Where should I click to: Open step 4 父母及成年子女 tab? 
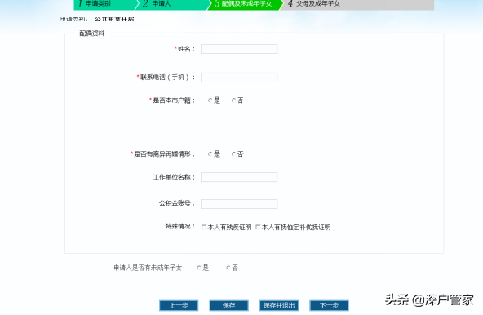click(357, 4)
